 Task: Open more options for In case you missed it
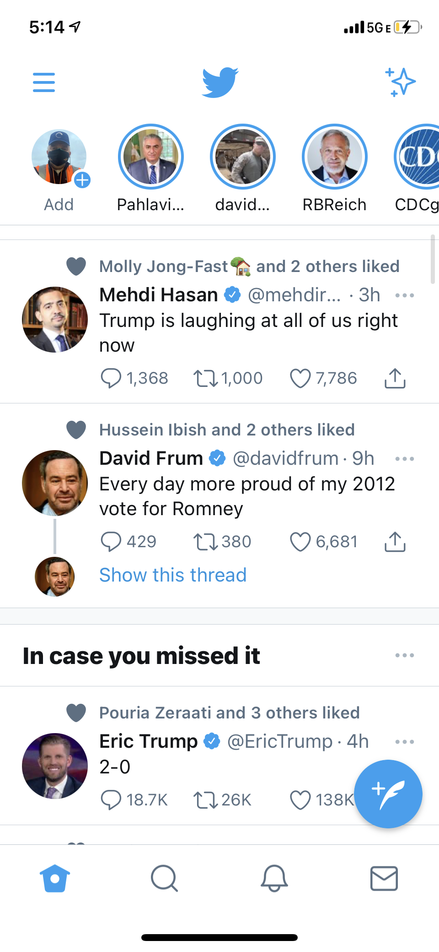(405, 655)
